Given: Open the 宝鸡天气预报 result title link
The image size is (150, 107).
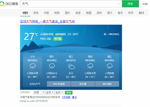Looking at the screenshot, I should [x=47, y=21].
